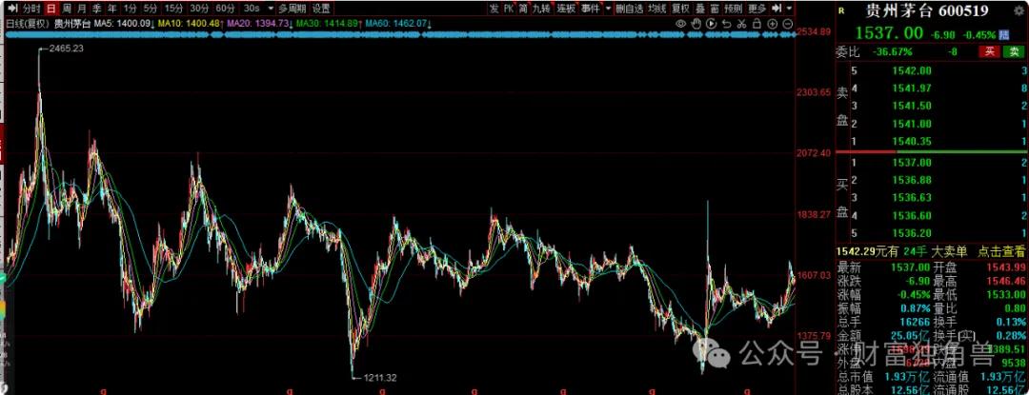Click the 事件 events button
This screenshot has height=395, width=1029.
[590, 9]
